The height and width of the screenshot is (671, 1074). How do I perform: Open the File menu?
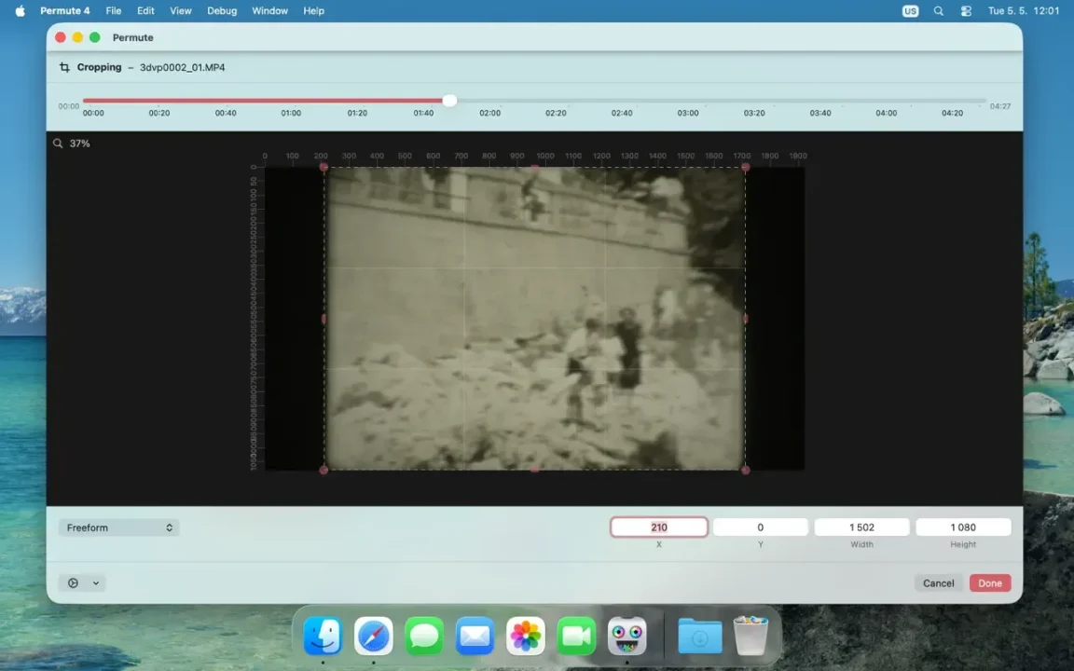(x=113, y=11)
